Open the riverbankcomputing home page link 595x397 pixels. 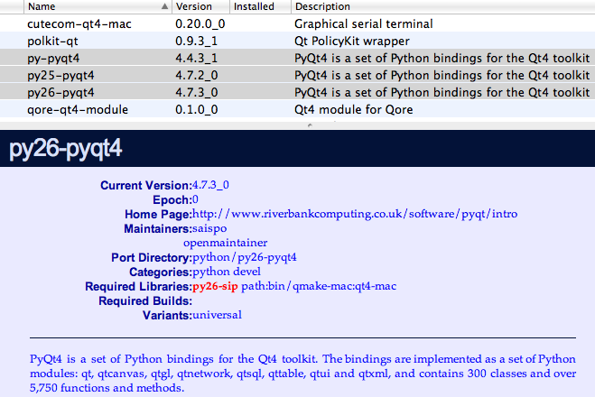tap(355, 214)
